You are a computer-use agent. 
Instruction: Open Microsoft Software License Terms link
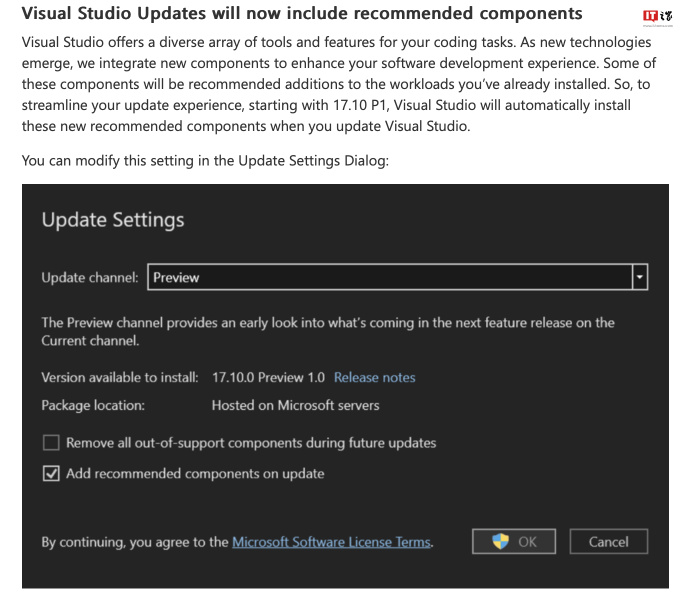click(331, 542)
